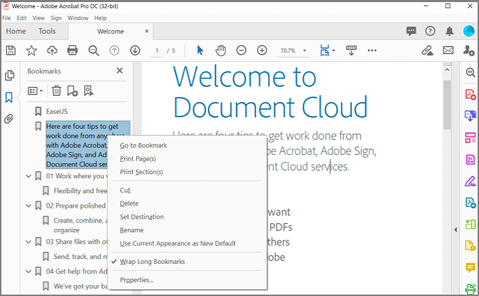The height and width of the screenshot is (296, 479).
Task: Open the Fill & Sign pen tool
Action: click(471, 182)
